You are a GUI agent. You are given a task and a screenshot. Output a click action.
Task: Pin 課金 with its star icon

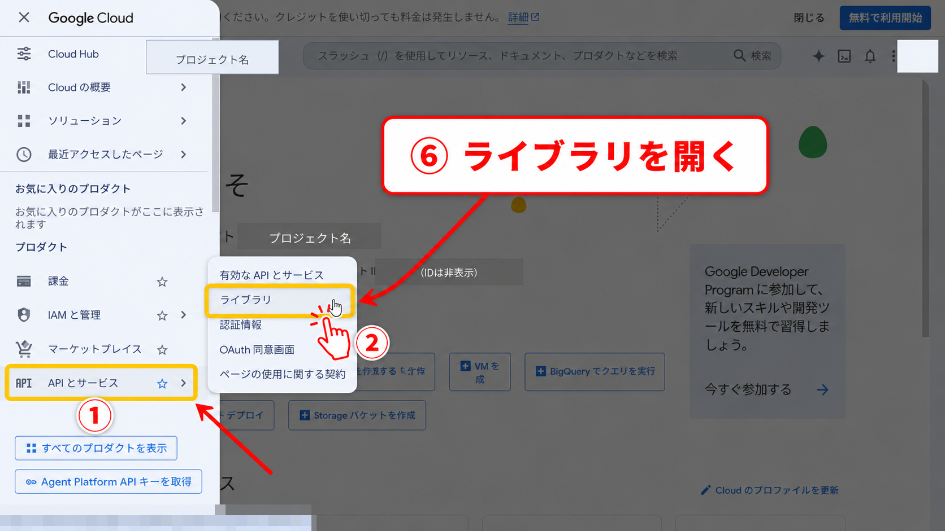162,282
